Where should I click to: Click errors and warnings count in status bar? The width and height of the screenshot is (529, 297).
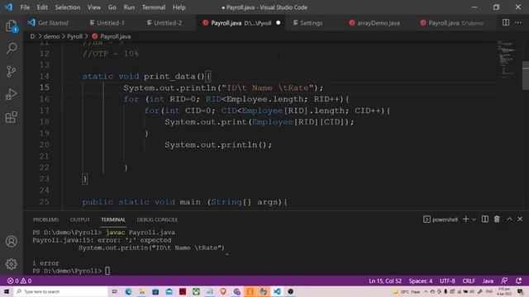pyautogui.click(x=19, y=280)
